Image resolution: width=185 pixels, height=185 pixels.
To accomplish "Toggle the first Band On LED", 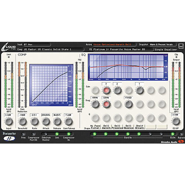I will click(x=94, y=134).
